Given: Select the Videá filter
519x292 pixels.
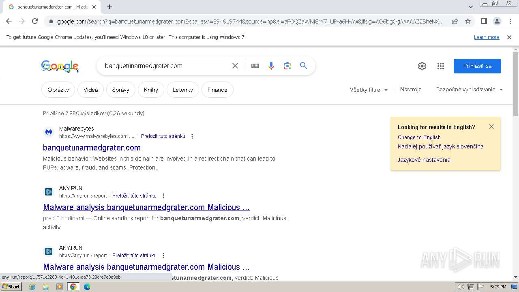Looking at the screenshot, I should [x=91, y=90].
